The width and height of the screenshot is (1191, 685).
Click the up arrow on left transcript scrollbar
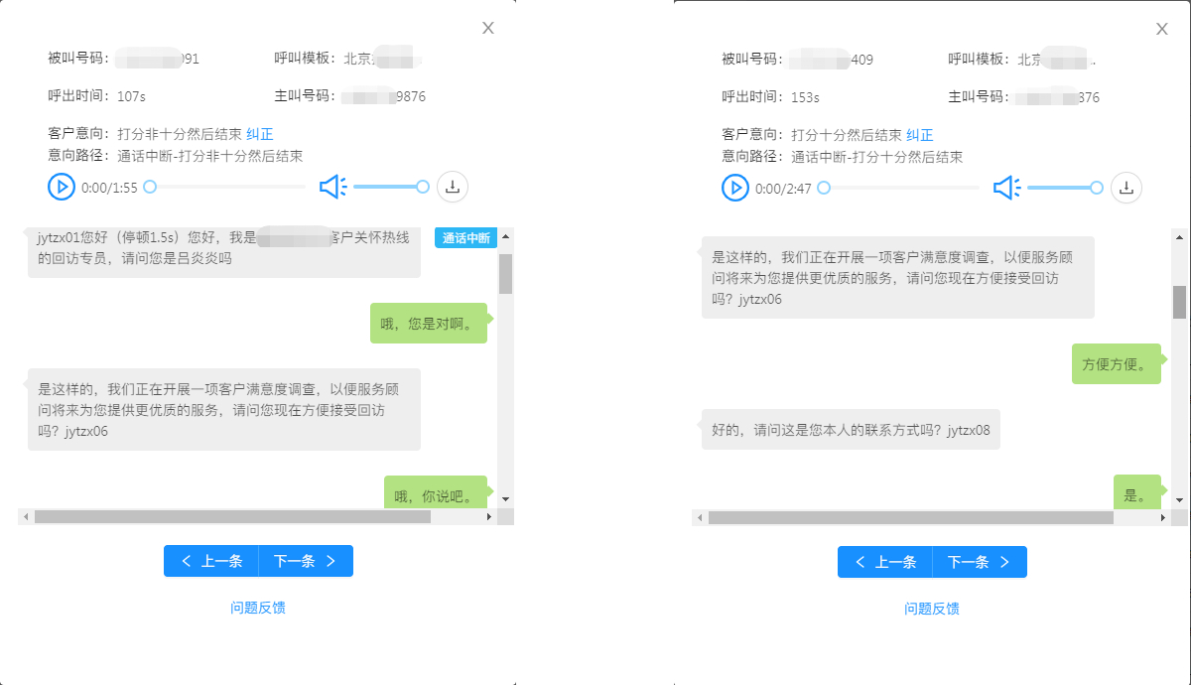(504, 237)
